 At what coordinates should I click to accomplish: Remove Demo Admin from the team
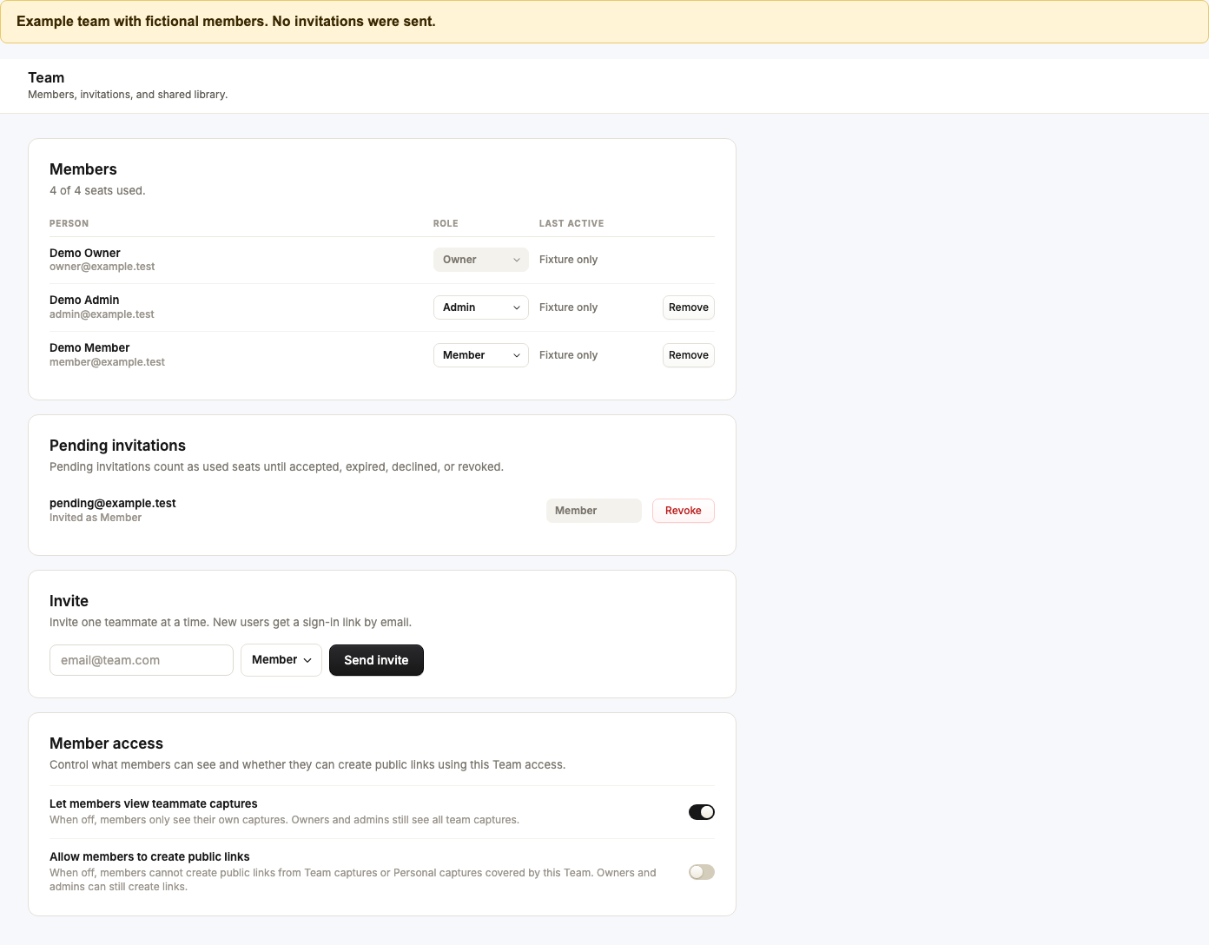tap(689, 307)
